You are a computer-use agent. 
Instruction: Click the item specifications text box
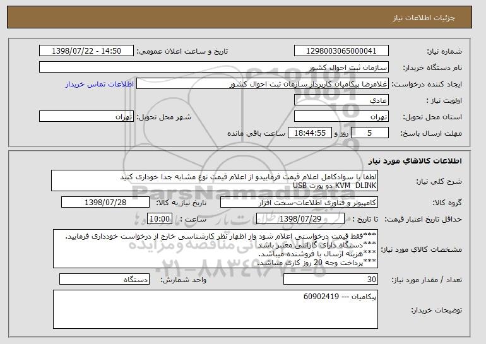pyautogui.click(x=215, y=249)
